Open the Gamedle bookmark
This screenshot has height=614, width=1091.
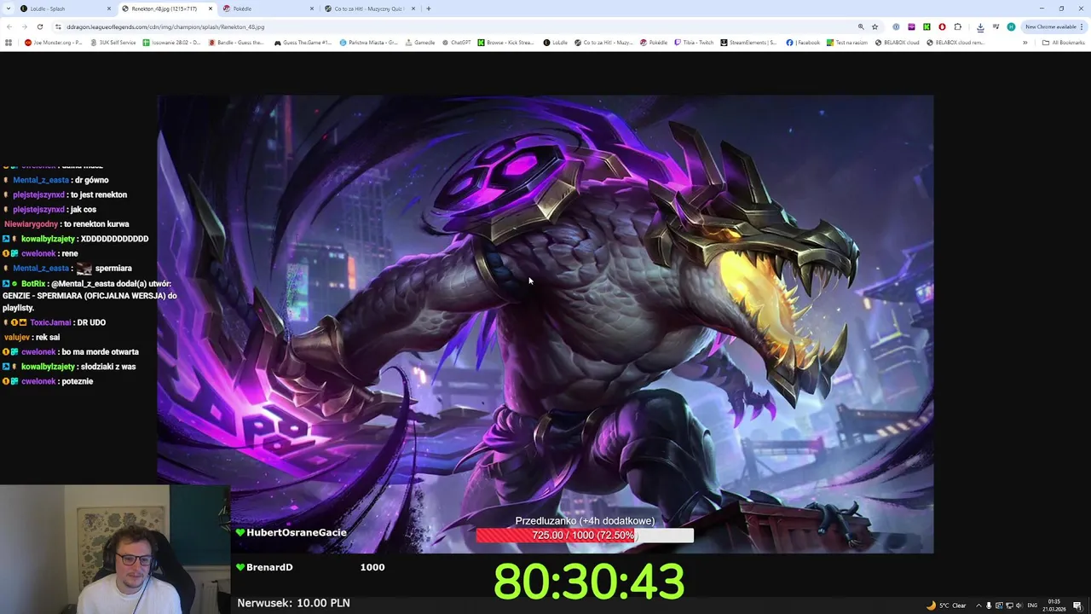pyautogui.click(x=419, y=42)
